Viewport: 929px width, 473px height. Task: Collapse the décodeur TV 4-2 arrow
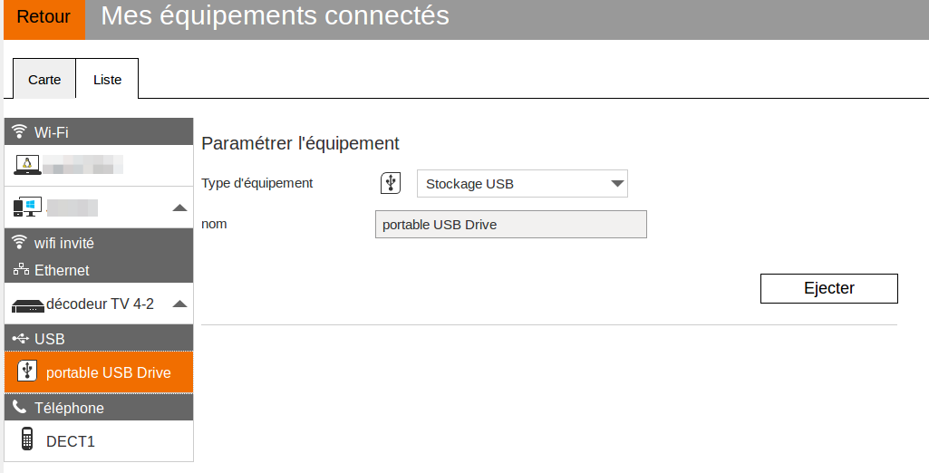pyautogui.click(x=179, y=304)
